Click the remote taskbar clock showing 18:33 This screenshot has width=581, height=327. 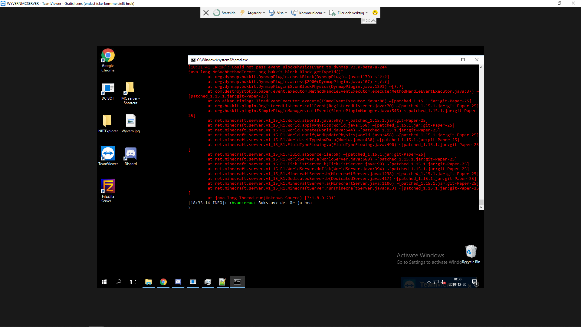tap(457, 282)
